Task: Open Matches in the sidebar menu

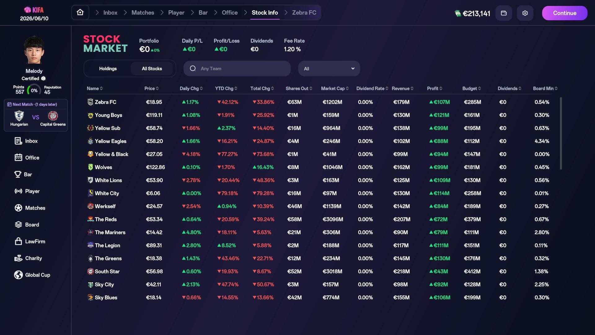Action: [x=30, y=208]
